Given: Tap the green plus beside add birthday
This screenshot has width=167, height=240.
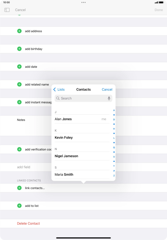Looking at the screenshot, I should (x=19, y=49).
